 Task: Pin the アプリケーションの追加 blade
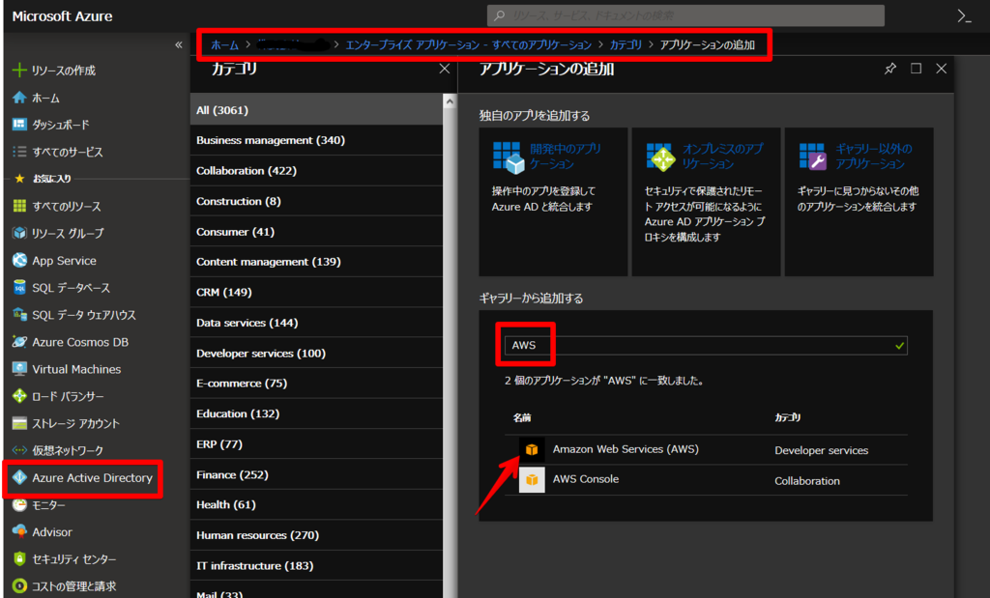[890, 69]
